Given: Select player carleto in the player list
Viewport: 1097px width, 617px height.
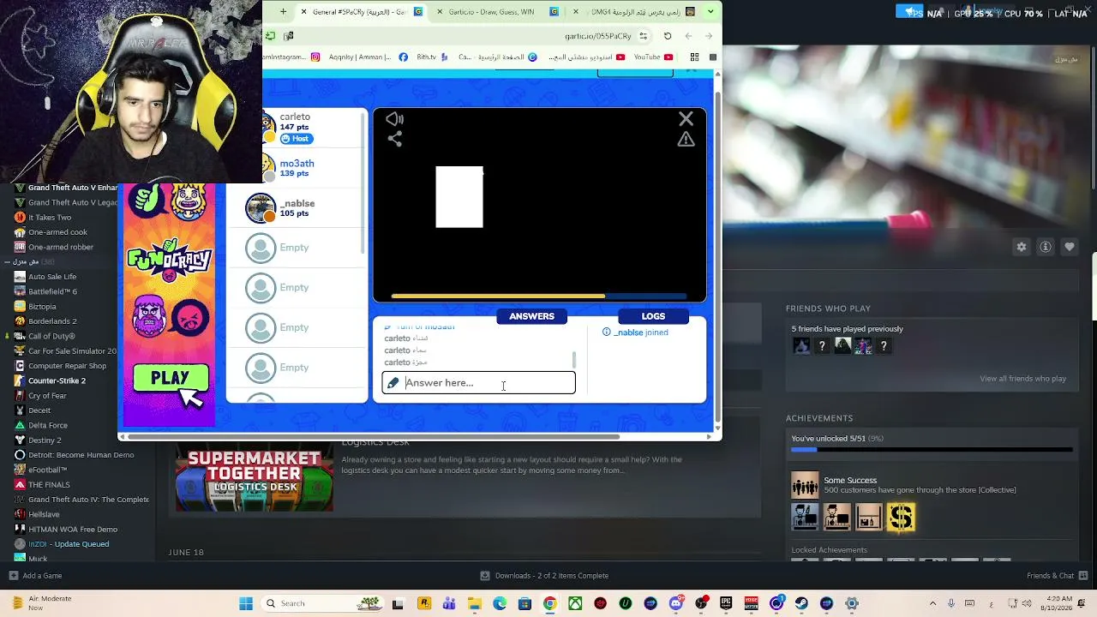Looking at the screenshot, I should coord(296,127).
